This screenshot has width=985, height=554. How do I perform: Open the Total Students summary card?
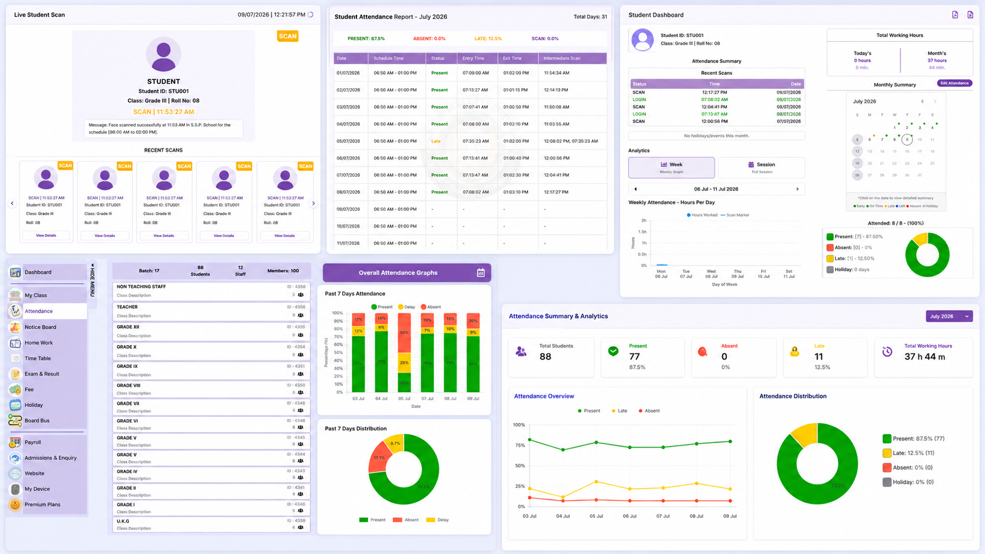click(x=551, y=357)
